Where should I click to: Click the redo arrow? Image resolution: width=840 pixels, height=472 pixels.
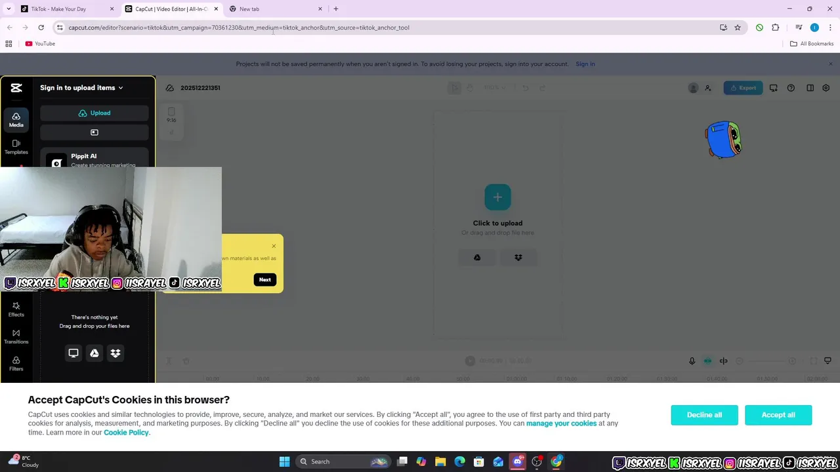[542, 88]
